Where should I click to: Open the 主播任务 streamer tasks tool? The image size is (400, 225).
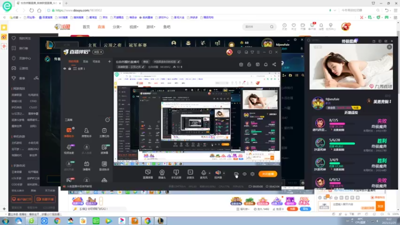pyautogui.click(x=104, y=132)
